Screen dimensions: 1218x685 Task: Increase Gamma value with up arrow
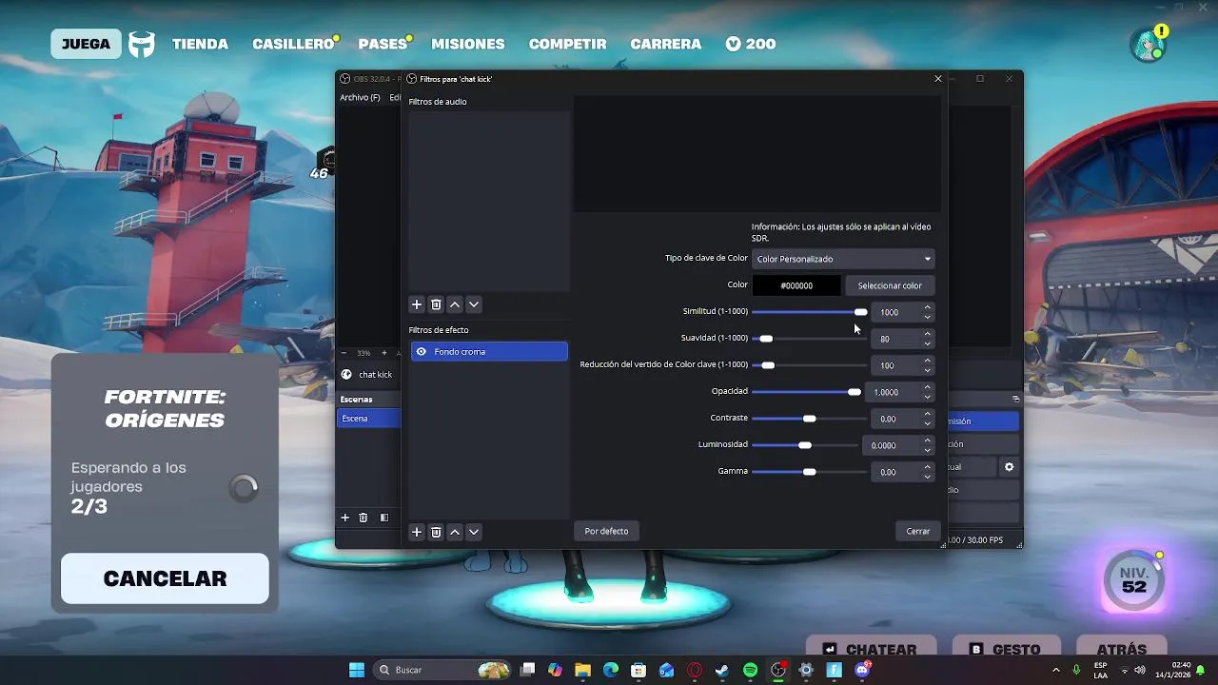coord(928,467)
